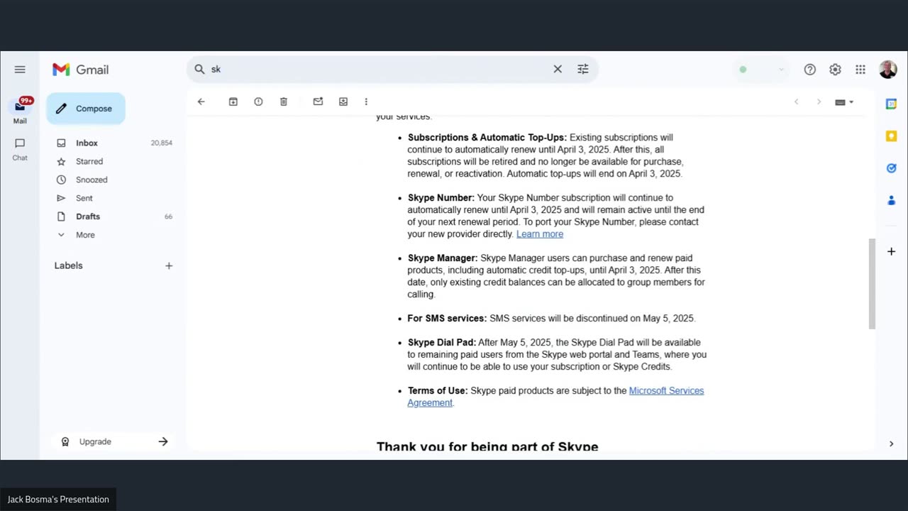Click the Inbox count 20,854
Viewport: 908px width, 511px height.
coord(162,143)
